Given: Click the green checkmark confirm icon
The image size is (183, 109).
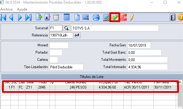Looking at the screenshot, I should 115,17.
